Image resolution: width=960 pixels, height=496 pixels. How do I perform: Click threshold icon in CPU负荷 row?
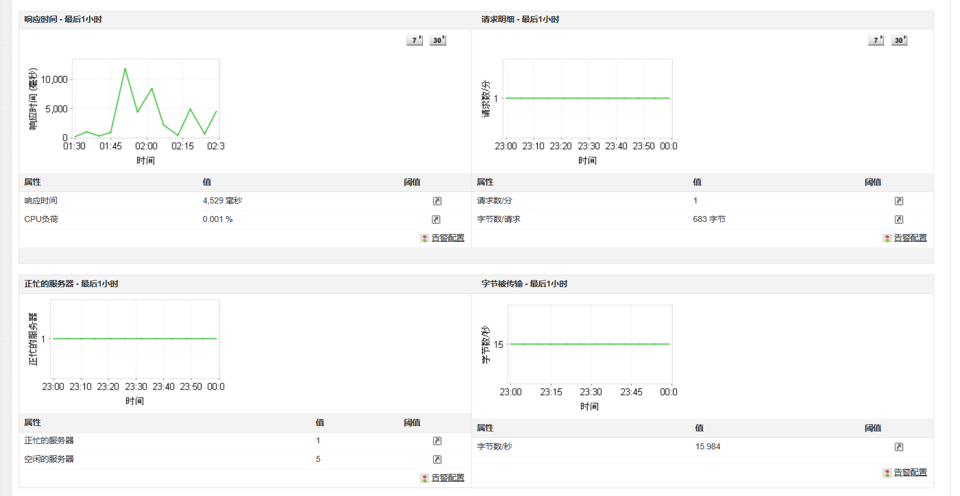pyautogui.click(x=437, y=220)
